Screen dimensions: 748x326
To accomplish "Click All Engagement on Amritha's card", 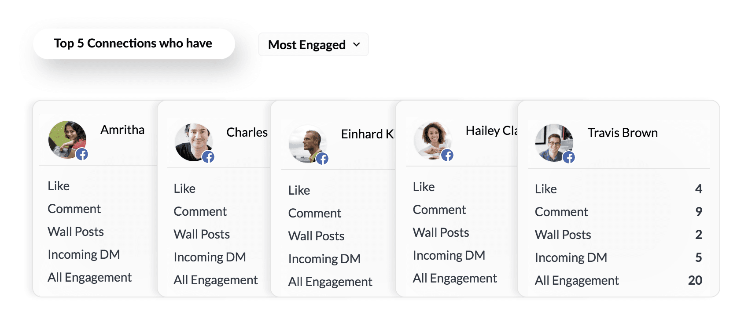I will pyautogui.click(x=89, y=277).
